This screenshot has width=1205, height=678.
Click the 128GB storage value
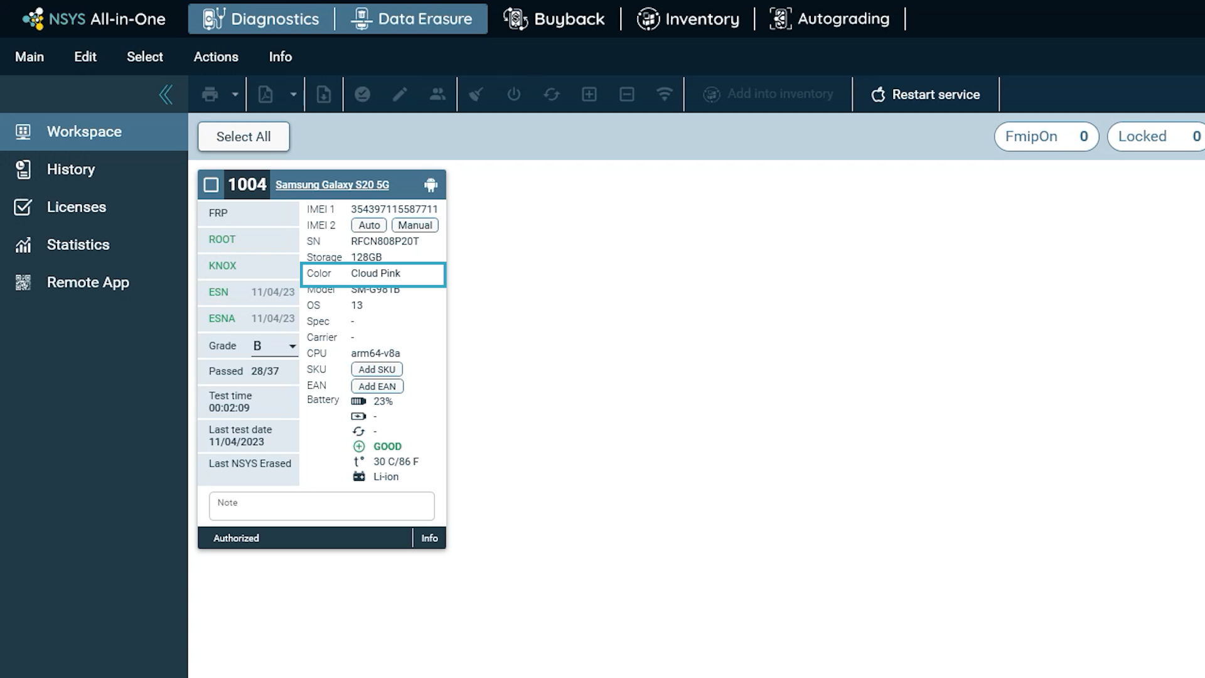coord(366,257)
